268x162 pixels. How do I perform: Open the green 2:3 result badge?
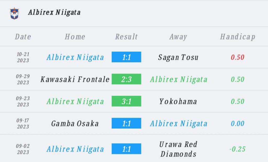[126, 79]
